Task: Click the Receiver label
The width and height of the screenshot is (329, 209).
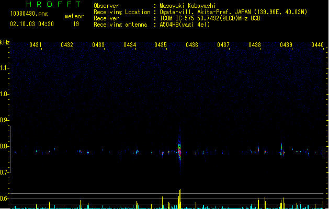Action: coord(106,18)
